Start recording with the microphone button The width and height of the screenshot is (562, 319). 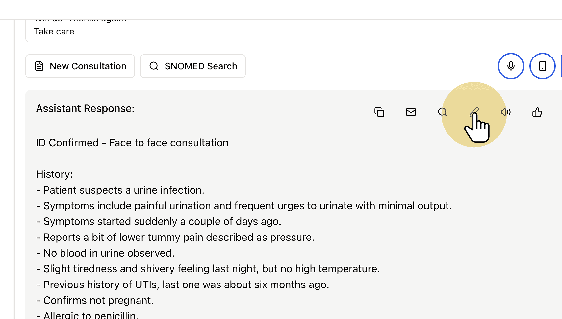point(511,66)
